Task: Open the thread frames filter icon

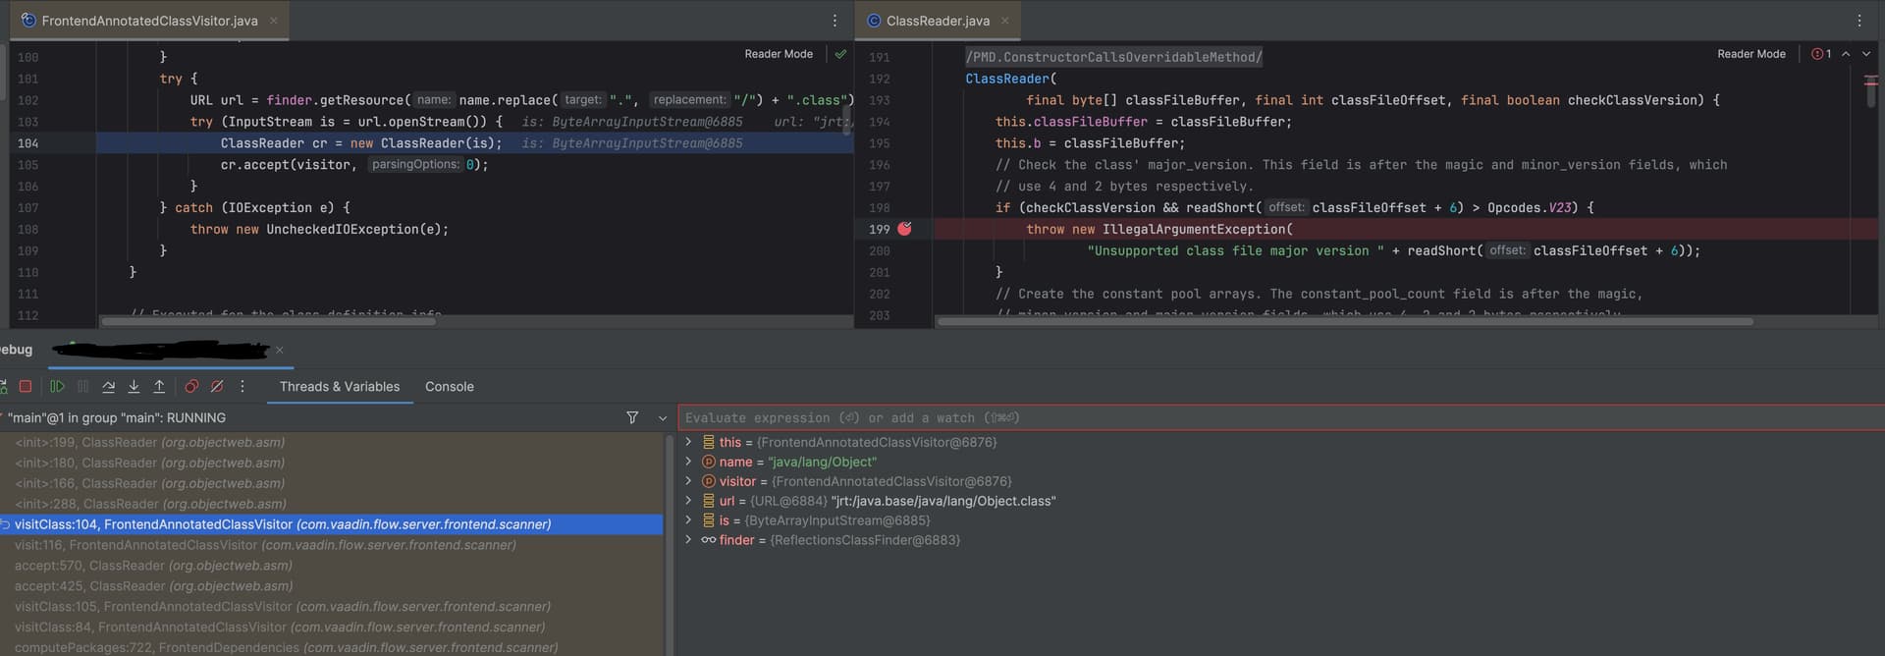Action: point(632,418)
